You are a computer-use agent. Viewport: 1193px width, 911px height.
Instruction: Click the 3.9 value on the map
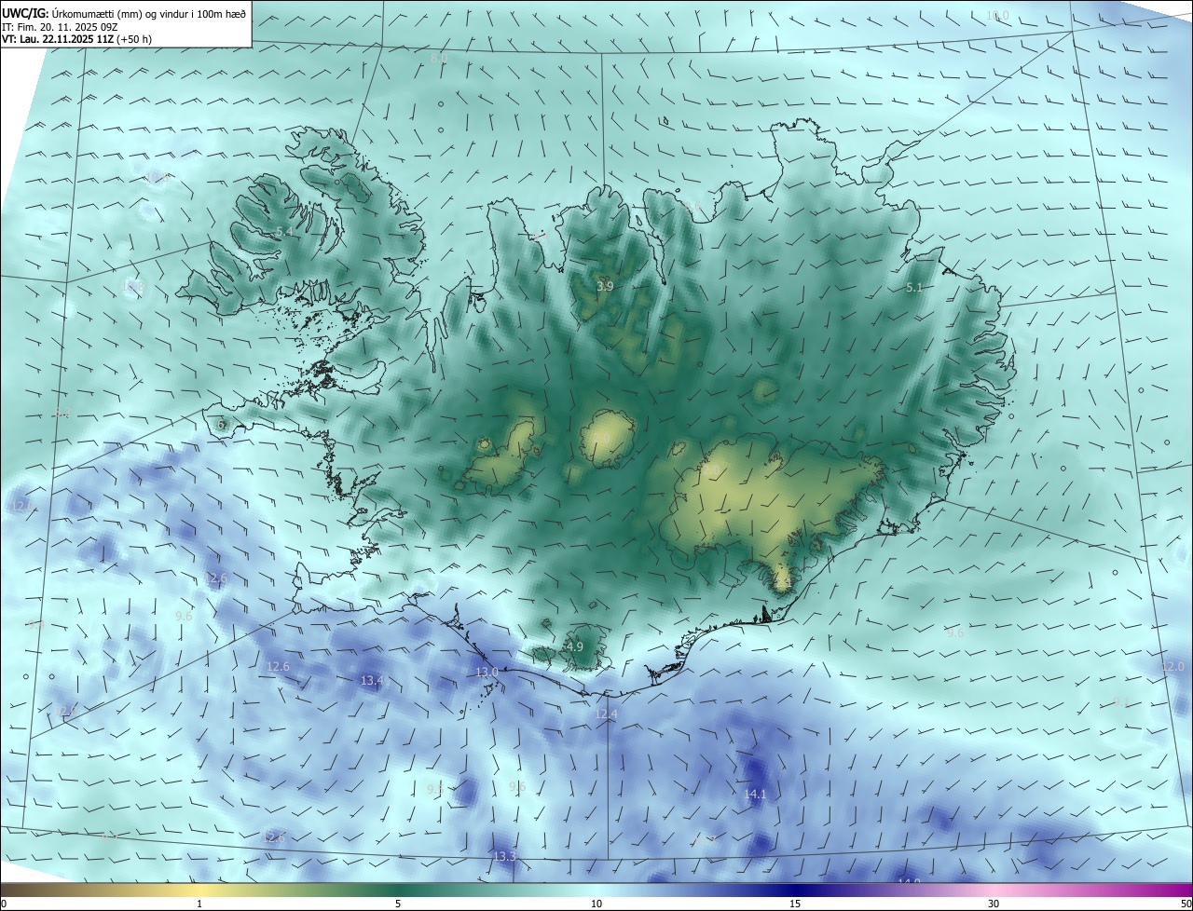(605, 286)
